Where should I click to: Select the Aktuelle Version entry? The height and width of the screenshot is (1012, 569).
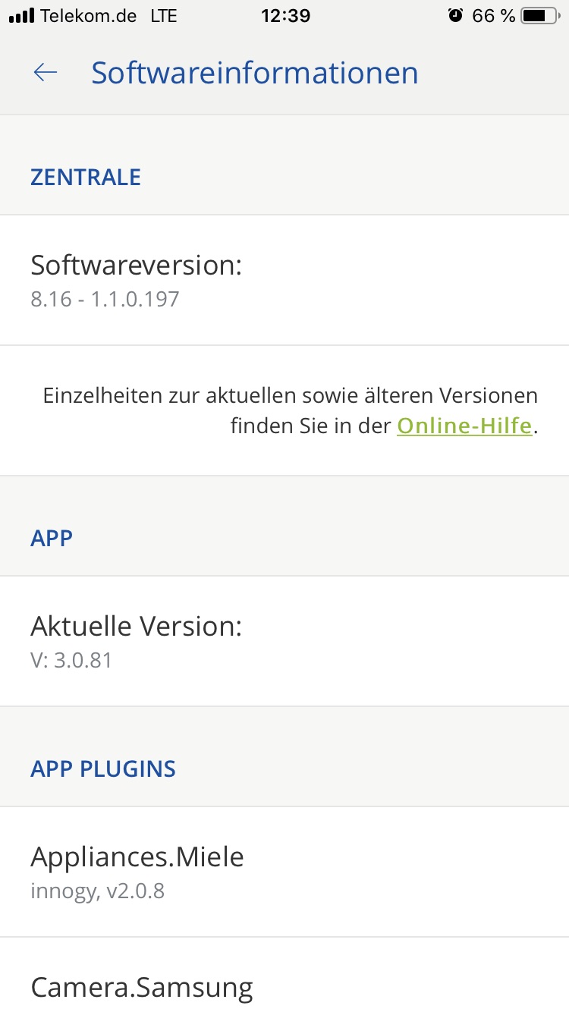coord(284,641)
